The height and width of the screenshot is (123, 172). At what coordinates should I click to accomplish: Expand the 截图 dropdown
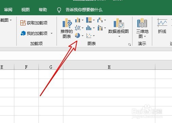click(x=11, y=20)
